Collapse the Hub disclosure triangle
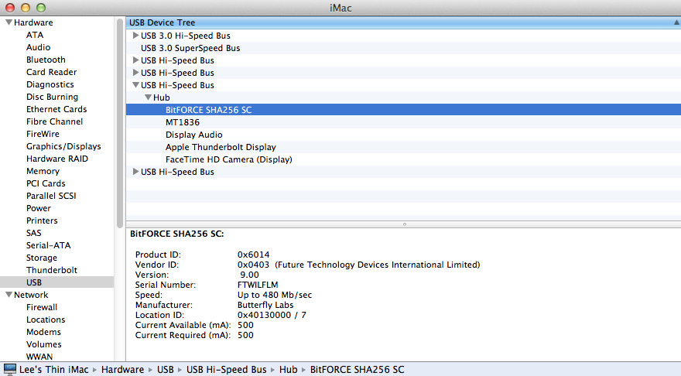This screenshot has height=376, width=681. (148, 97)
